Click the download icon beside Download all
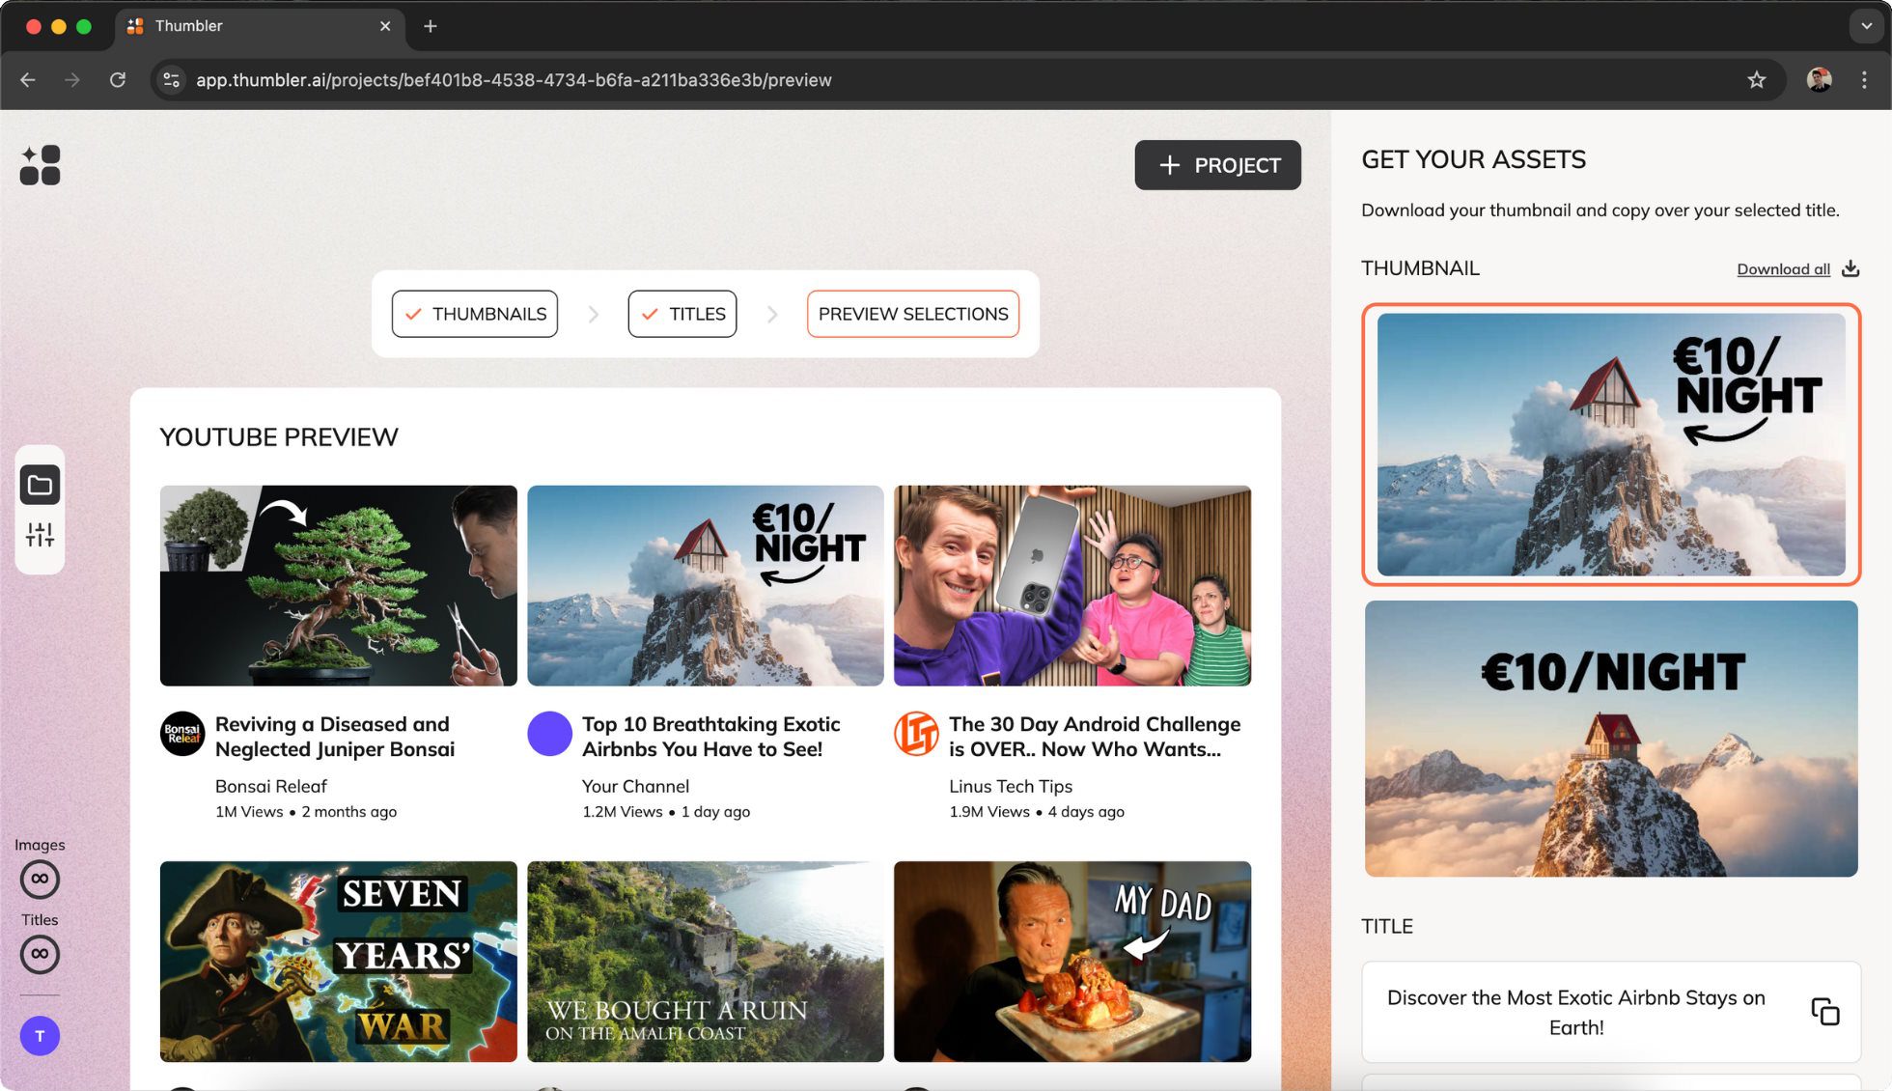Screen dimensions: 1892x1091 [1850, 268]
